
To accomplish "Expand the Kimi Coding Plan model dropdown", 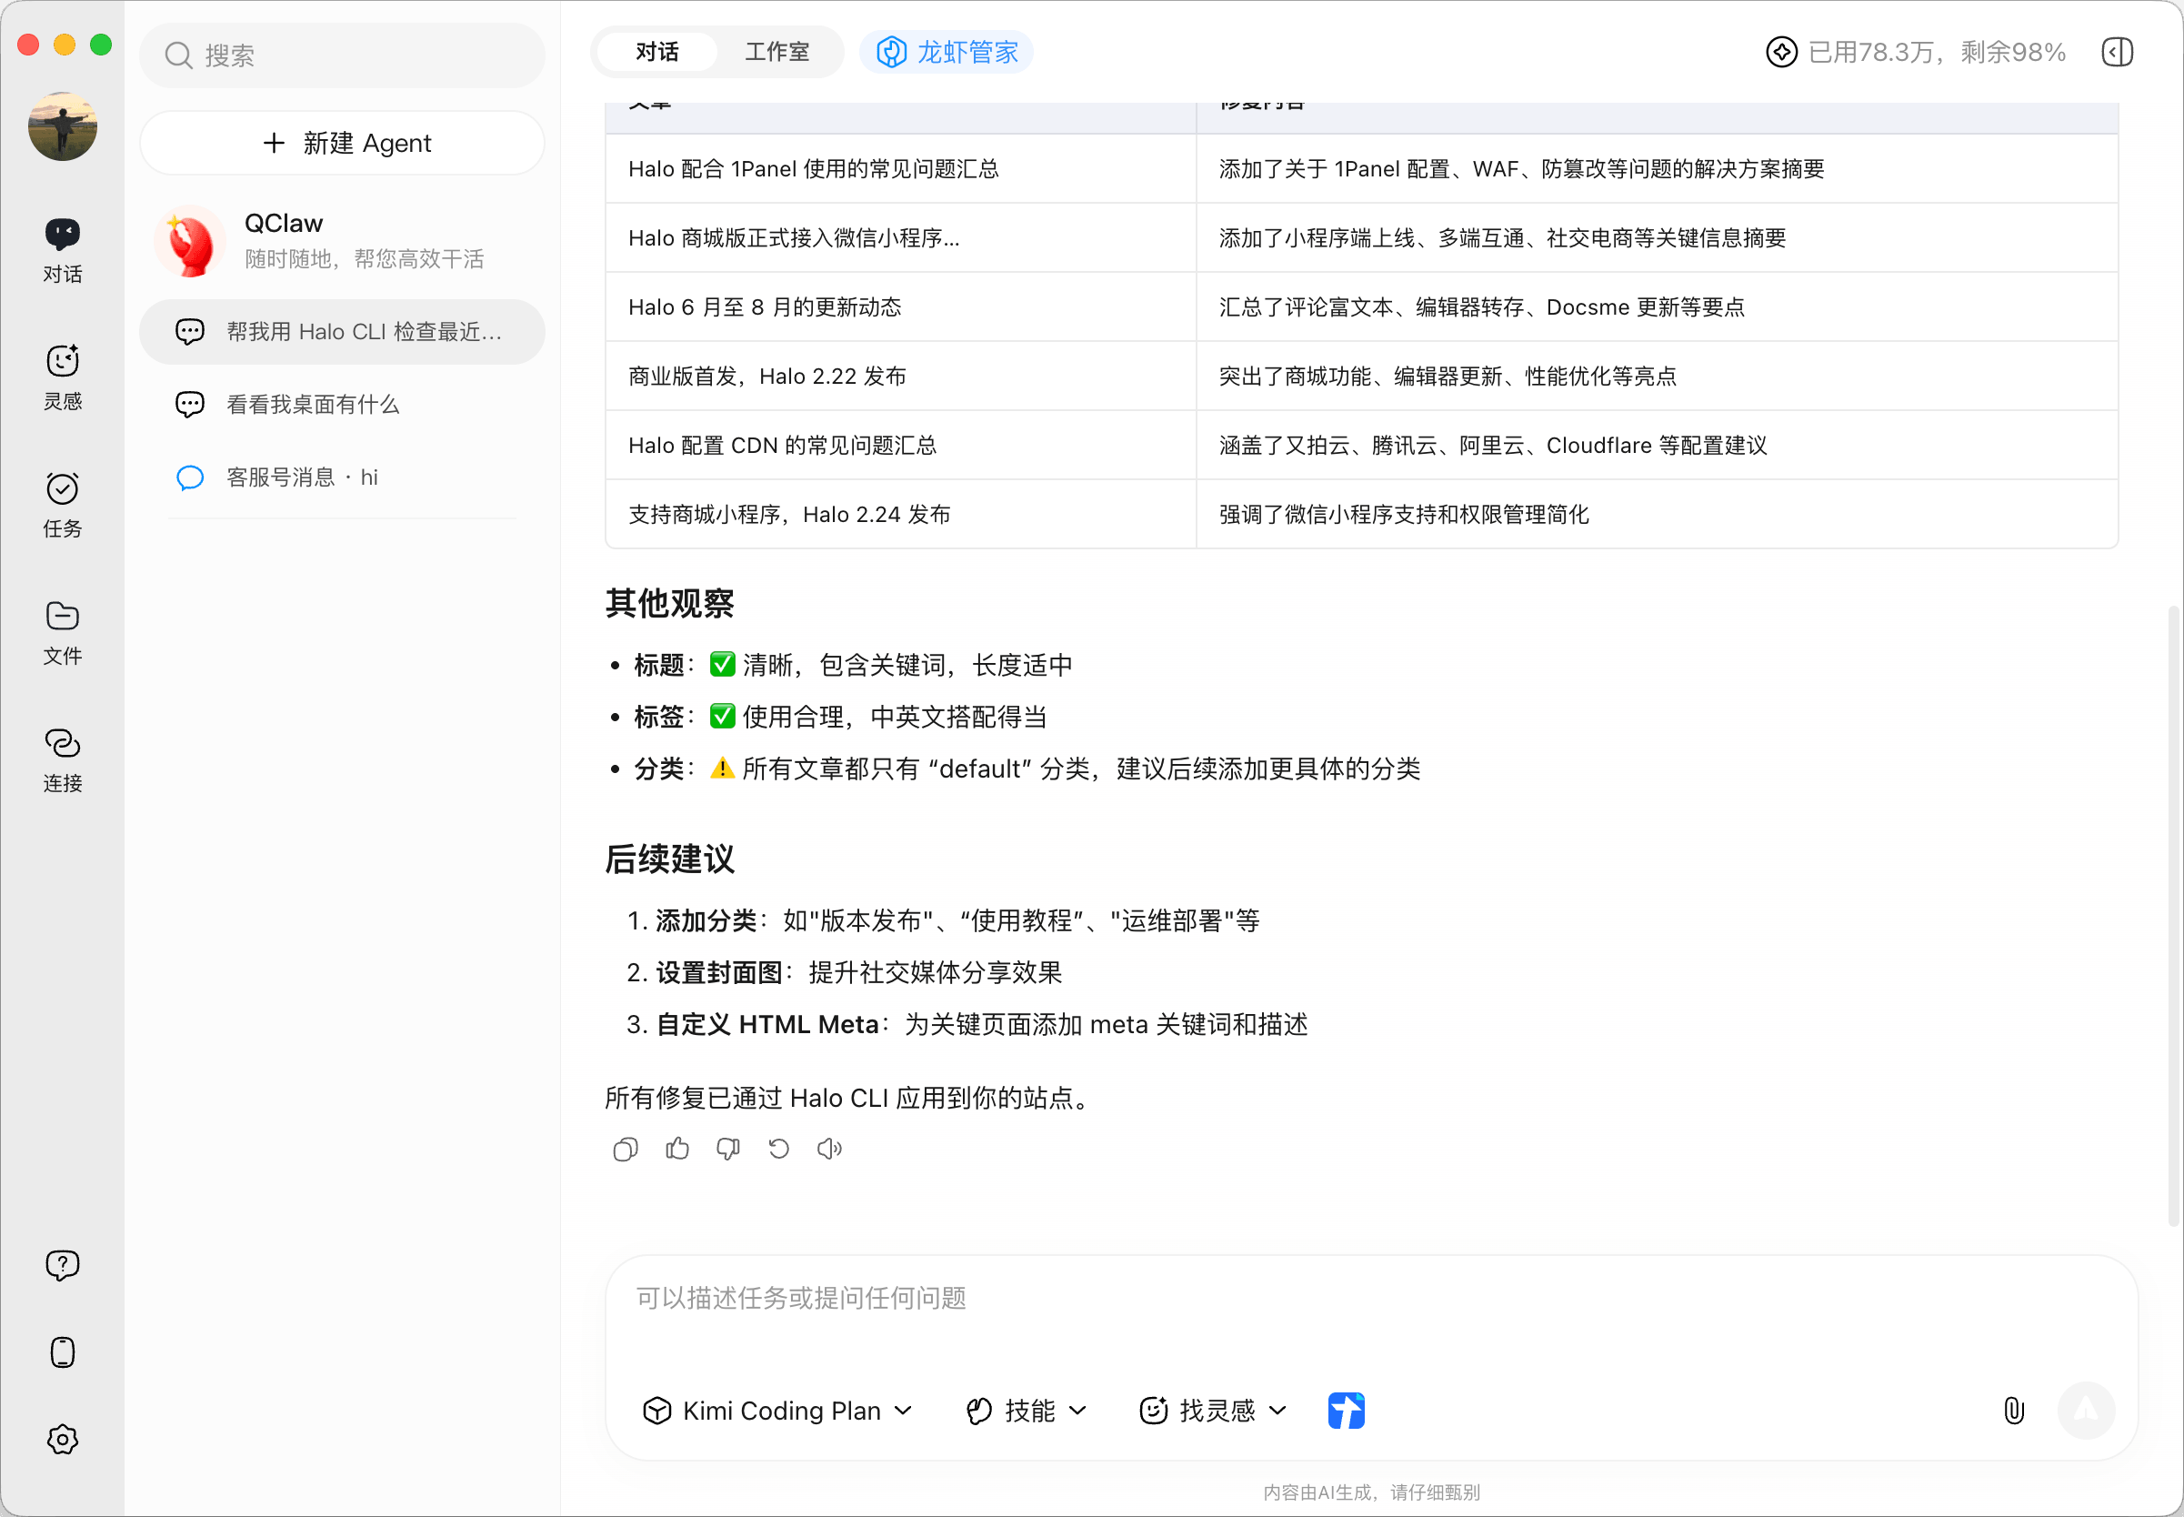I will pyautogui.click(x=777, y=1411).
